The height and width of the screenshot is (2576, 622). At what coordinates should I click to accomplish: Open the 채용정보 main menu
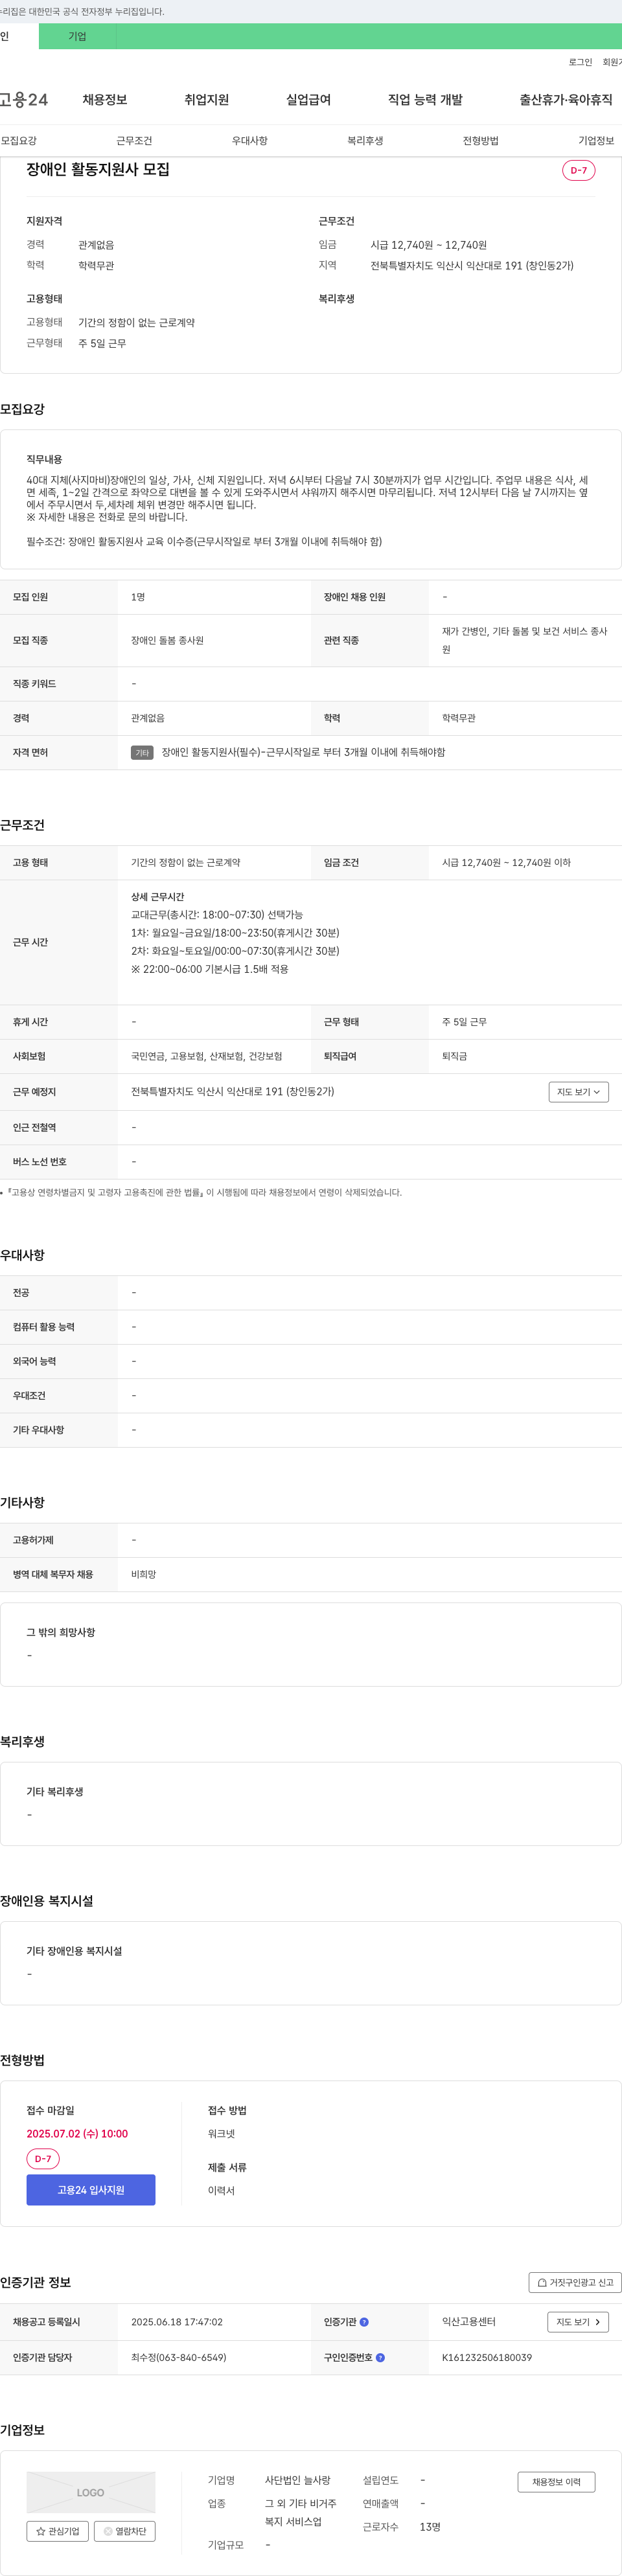point(105,100)
